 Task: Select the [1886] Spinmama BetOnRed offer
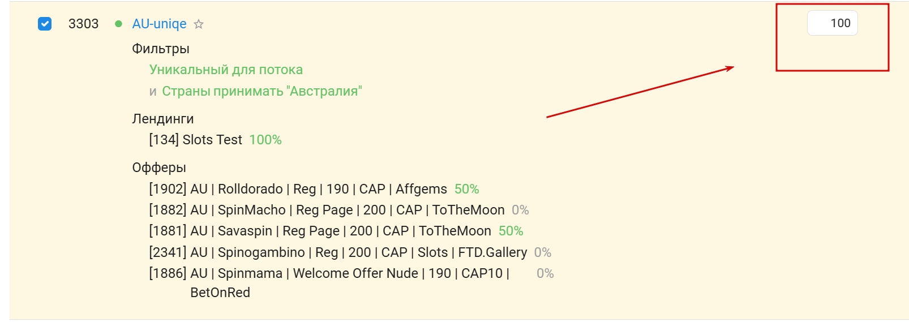[x=329, y=273]
